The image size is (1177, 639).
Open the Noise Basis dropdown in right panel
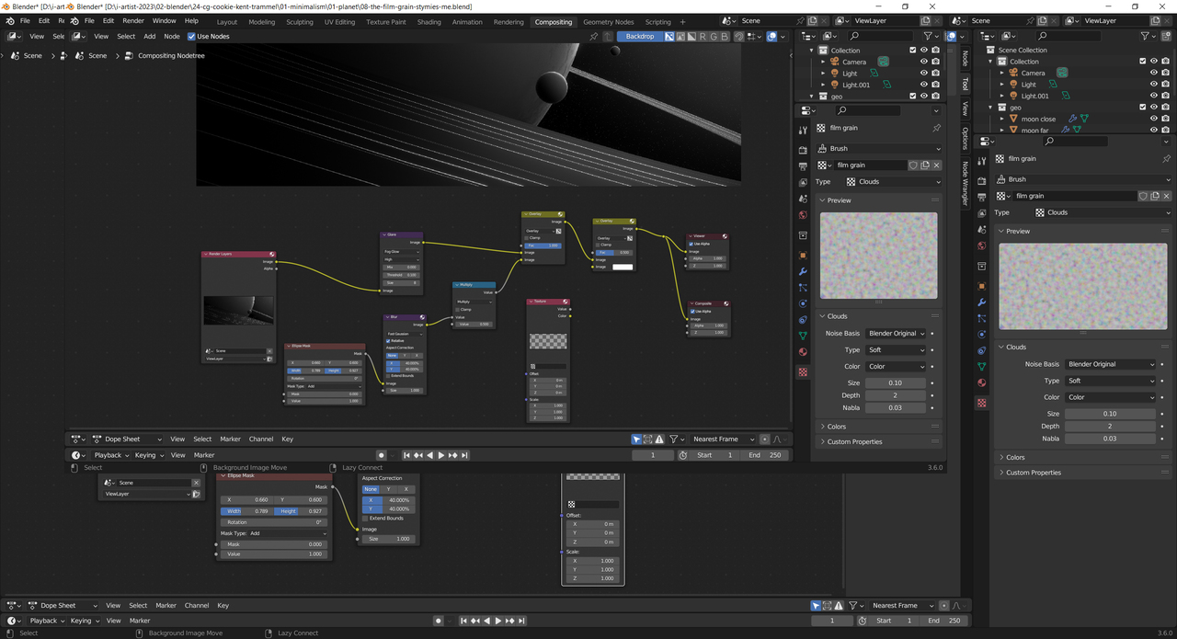[1110, 364]
